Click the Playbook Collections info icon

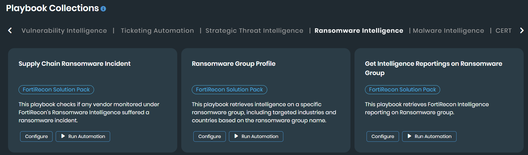point(103,9)
